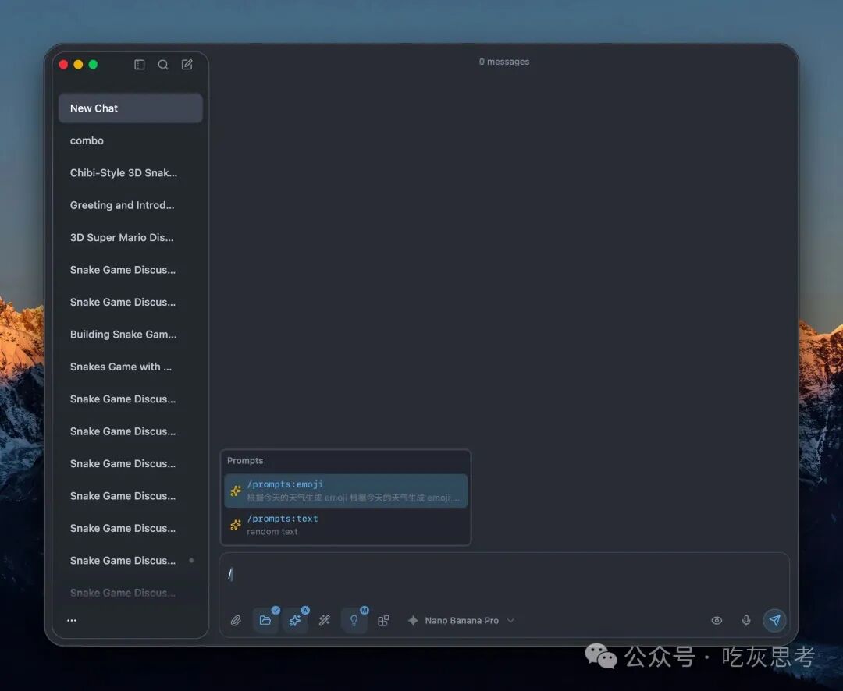
Task: Open the Building Snake Gam... chat
Action: click(x=130, y=335)
